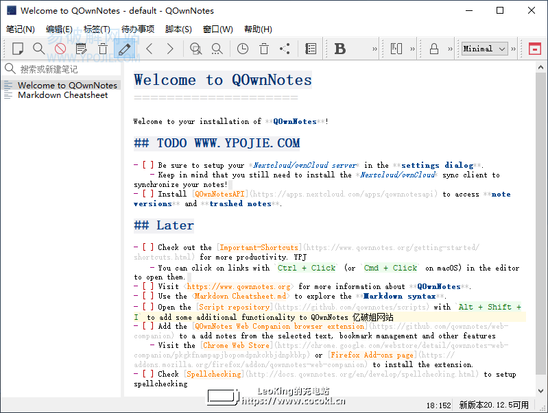Click the '## Later' heading
Image resolution: width=548 pixels, height=413 pixels.
[163, 225]
